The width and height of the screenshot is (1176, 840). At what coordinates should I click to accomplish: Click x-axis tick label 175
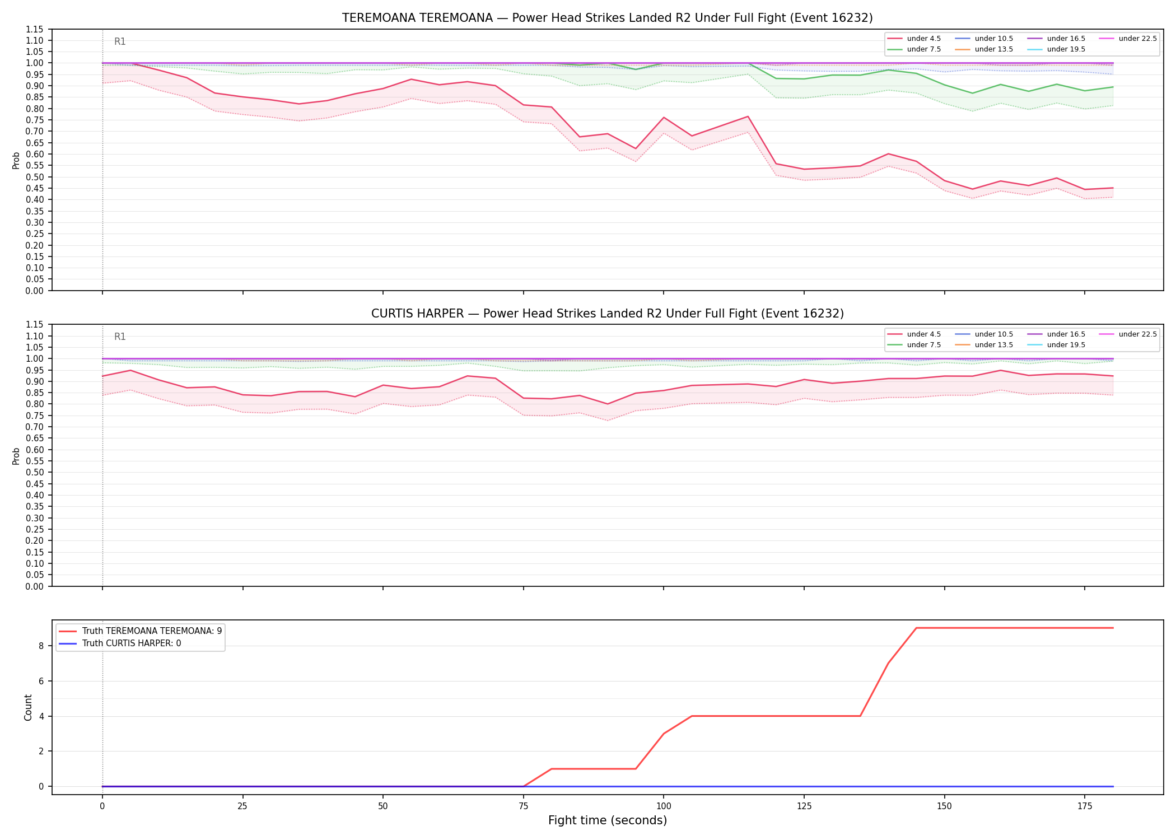pyautogui.click(x=1085, y=806)
